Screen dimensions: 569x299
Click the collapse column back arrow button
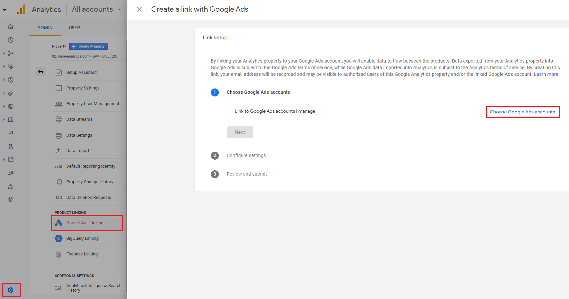[x=41, y=72]
